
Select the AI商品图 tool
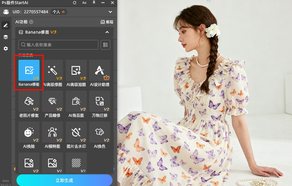(x=76, y=101)
